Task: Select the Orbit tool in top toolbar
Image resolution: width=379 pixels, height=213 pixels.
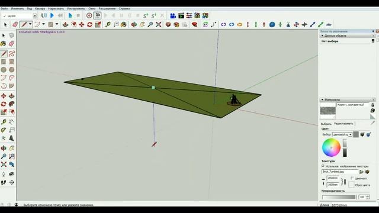Action: pos(134,25)
